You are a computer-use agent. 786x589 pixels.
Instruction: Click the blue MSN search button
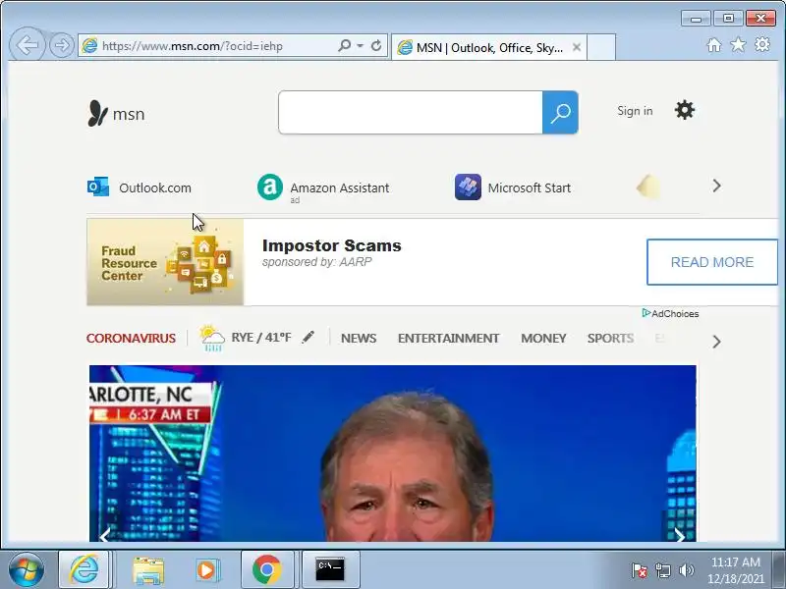pos(560,112)
